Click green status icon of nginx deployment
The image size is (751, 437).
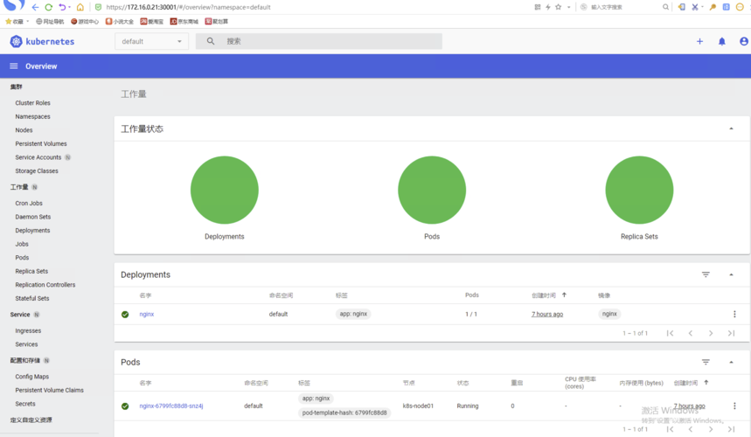pyautogui.click(x=125, y=315)
